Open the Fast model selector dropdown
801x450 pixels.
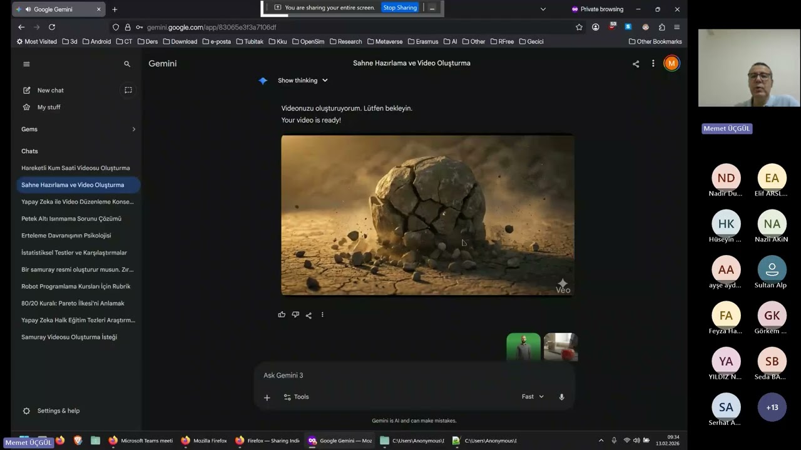tap(533, 397)
